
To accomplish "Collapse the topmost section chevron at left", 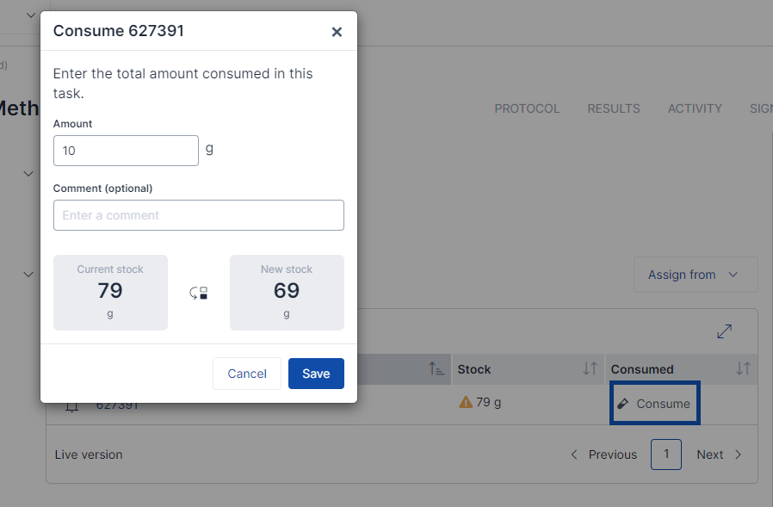I will tap(31, 15).
